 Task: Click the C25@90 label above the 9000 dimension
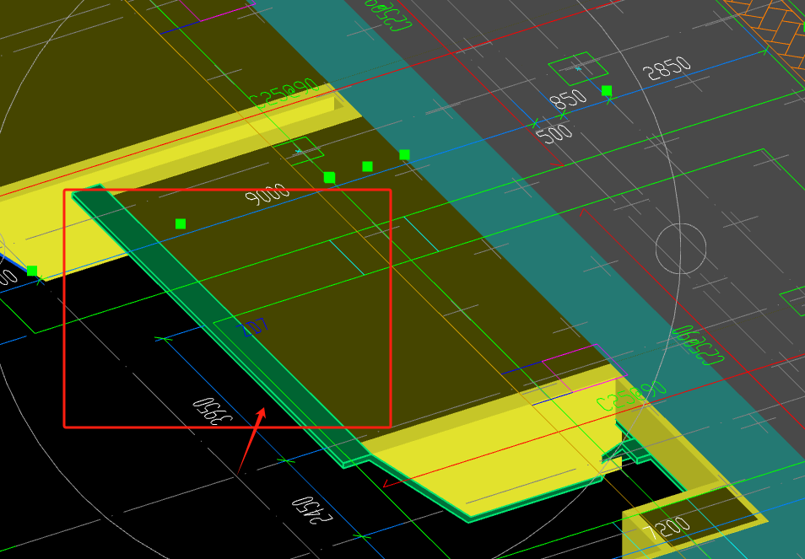pyautogui.click(x=284, y=94)
